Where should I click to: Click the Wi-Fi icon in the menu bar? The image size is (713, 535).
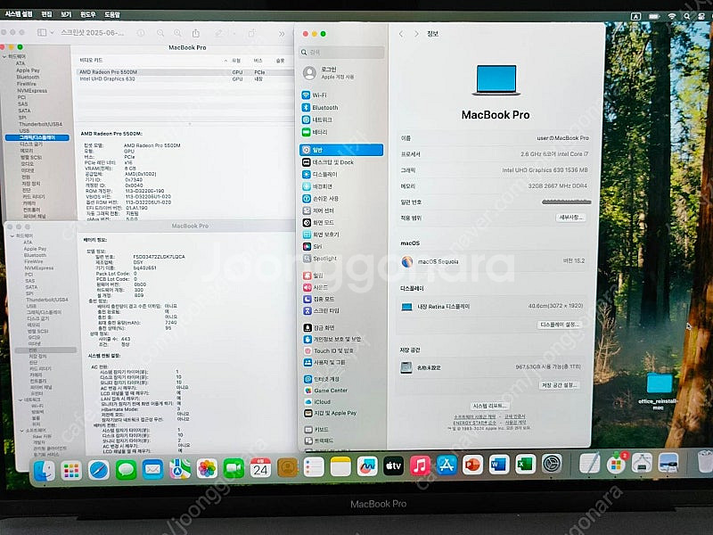click(672, 16)
